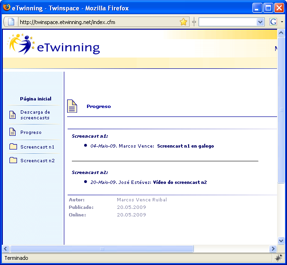Screen dimensions: 287x265
Task: Bookmark this page with the star icon
Action: tap(183, 22)
